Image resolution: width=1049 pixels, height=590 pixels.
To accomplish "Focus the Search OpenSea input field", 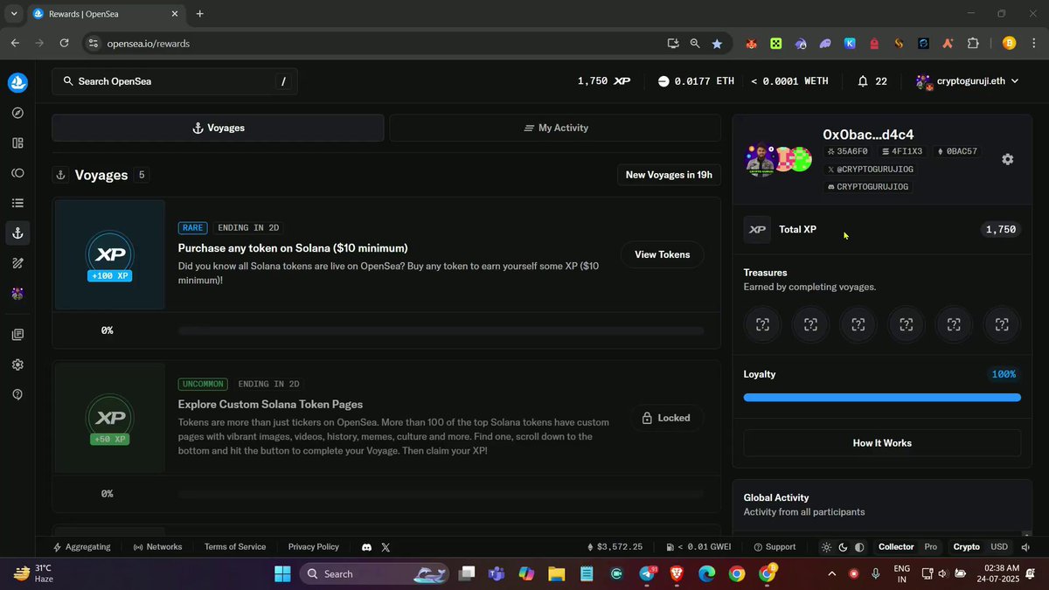I will point(174,81).
